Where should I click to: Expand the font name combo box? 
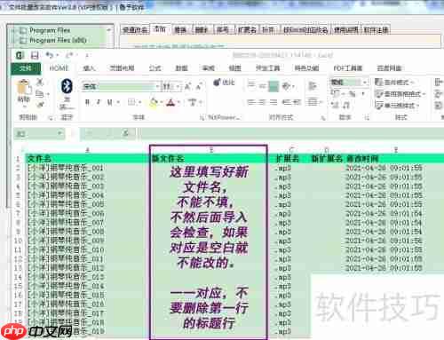click(157, 87)
